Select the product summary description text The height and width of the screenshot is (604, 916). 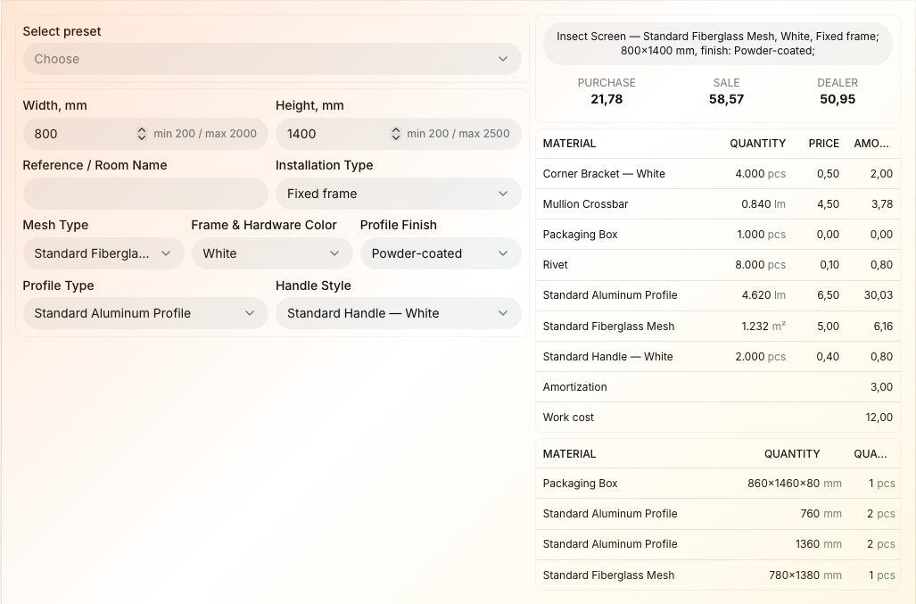(x=717, y=44)
